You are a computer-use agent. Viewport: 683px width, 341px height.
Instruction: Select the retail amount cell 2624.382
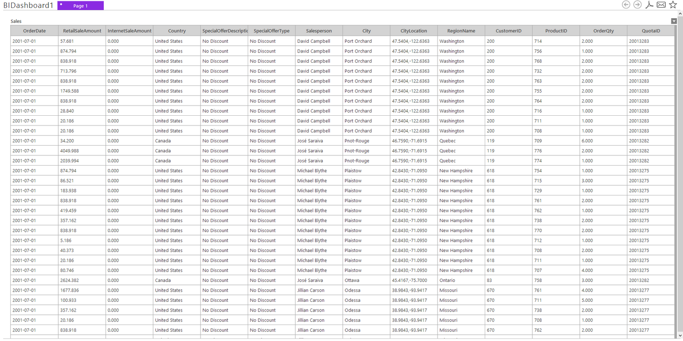click(x=82, y=280)
